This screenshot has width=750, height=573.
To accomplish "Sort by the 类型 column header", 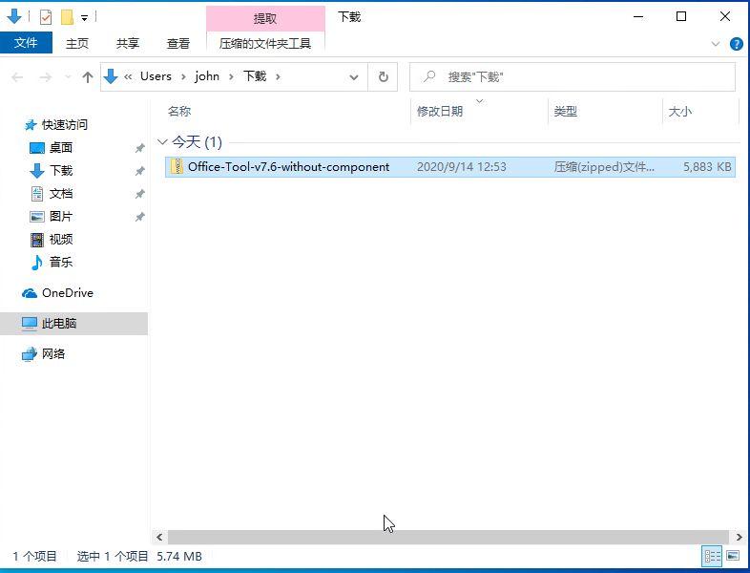I will [x=566, y=112].
